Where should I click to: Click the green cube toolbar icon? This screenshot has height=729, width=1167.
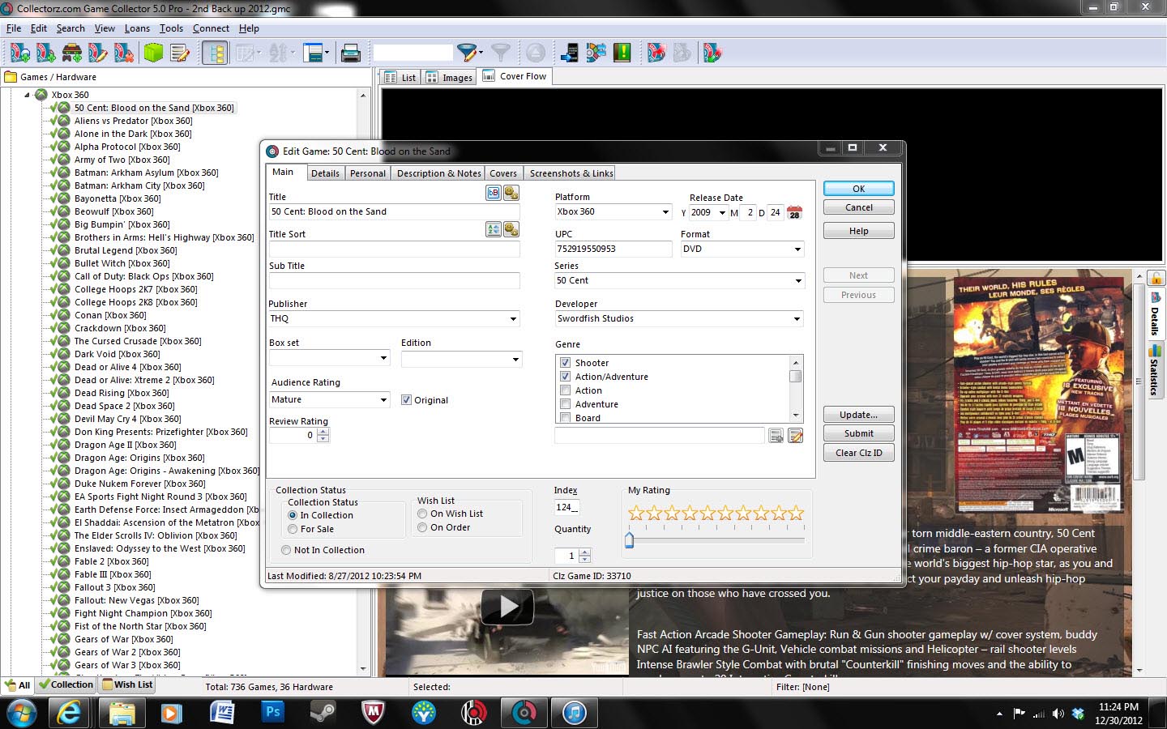pyautogui.click(x=153, y=53)
